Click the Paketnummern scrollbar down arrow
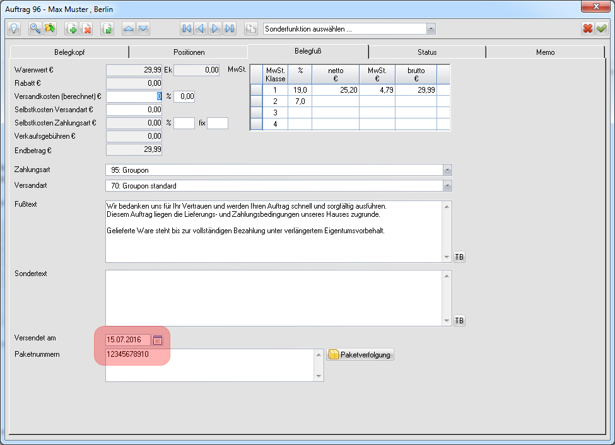Viewport: 615px width, 445px height. [319, 376]
